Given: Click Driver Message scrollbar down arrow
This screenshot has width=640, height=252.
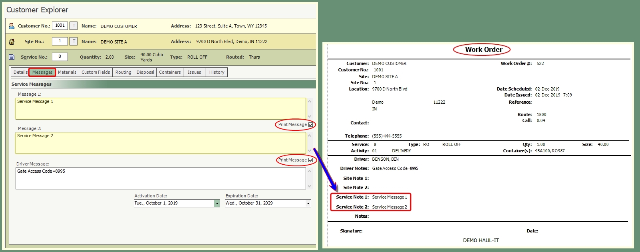Looking at the screenshot, I should pyautogui.click(x=309, y=186).
